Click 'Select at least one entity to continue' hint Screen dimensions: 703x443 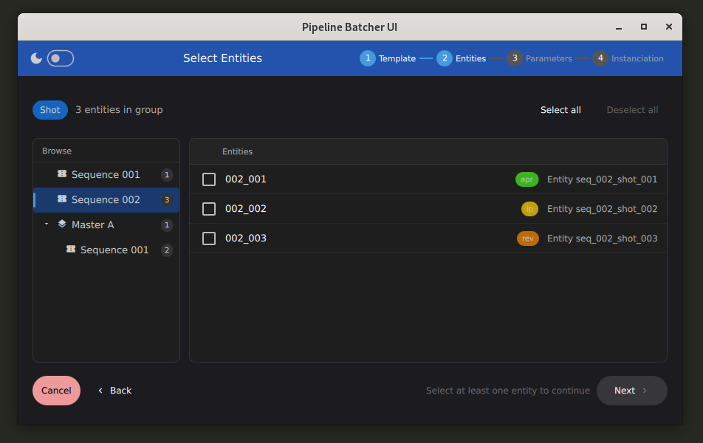tap(508, 391)
